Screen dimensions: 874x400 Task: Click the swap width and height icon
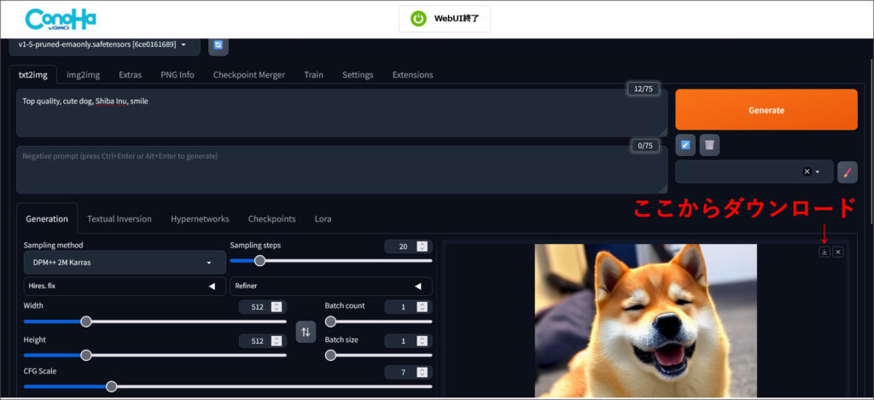pyautogui.click(x=306, y=332)
